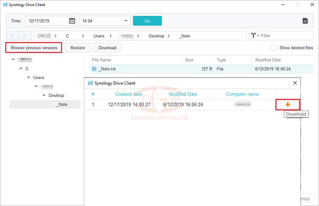The image size is (319, 206).
Task: Click C in breadcrumb path
Action: tap(67, 36)
